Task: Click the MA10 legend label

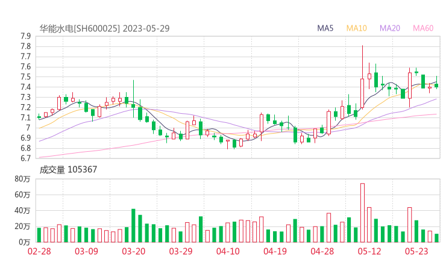Action: point(356,28)
